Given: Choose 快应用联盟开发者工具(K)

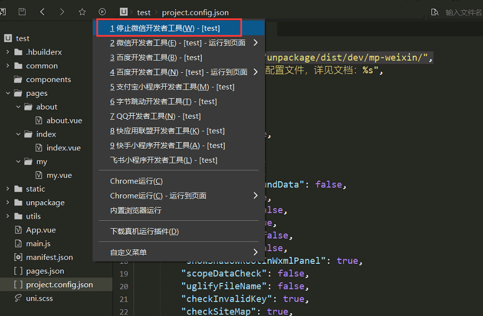Looking at the screenshot, I should (x=178, y=131).
